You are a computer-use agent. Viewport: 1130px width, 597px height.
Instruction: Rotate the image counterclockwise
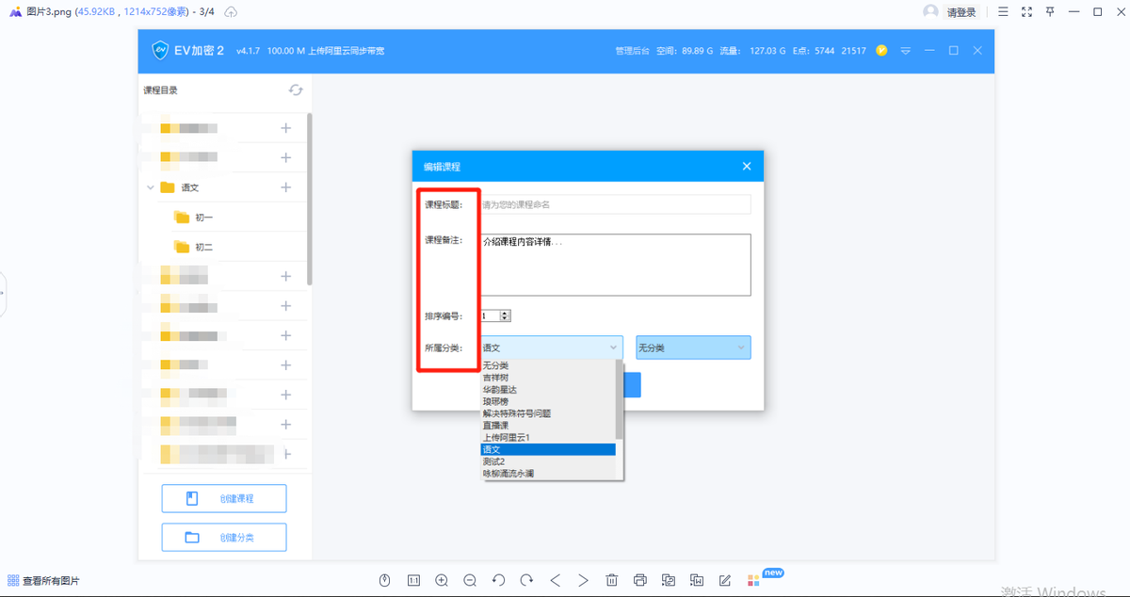[498, 580]
